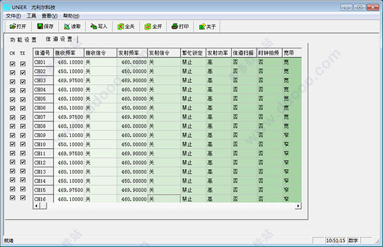
Task: Click the UNiER app icon in title bar
Action: click(7, 7)
